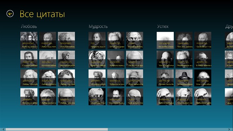Open the Леонардо quote tile

pos(48,59)
